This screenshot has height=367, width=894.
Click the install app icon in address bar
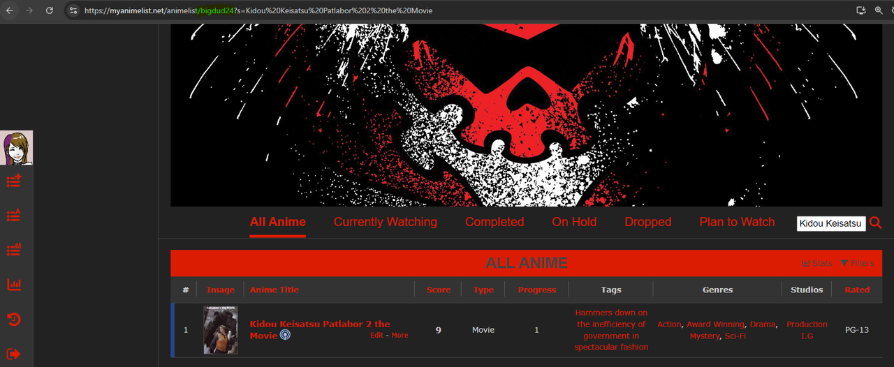861,10
